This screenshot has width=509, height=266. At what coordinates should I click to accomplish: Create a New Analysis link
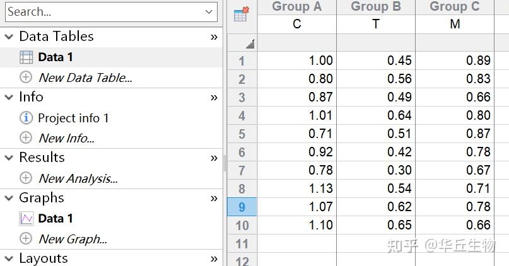[x=78, y=178]
